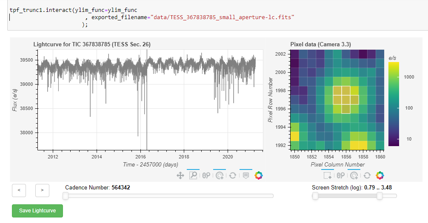Click the 'Cadence Number: 564342' label

[97, 188]
